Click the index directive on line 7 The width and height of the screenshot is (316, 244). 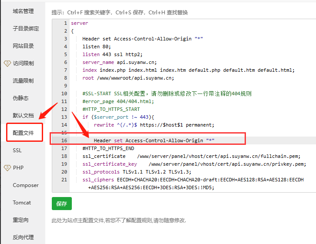coord(188,70)
